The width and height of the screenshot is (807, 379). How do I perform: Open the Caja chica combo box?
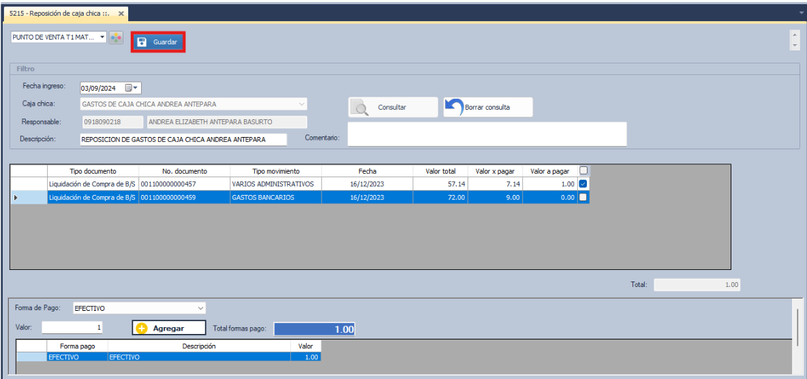(x=302, y=104)
